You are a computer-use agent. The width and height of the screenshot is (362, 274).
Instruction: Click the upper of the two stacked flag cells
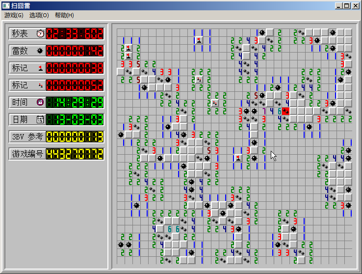coord(129,48)
